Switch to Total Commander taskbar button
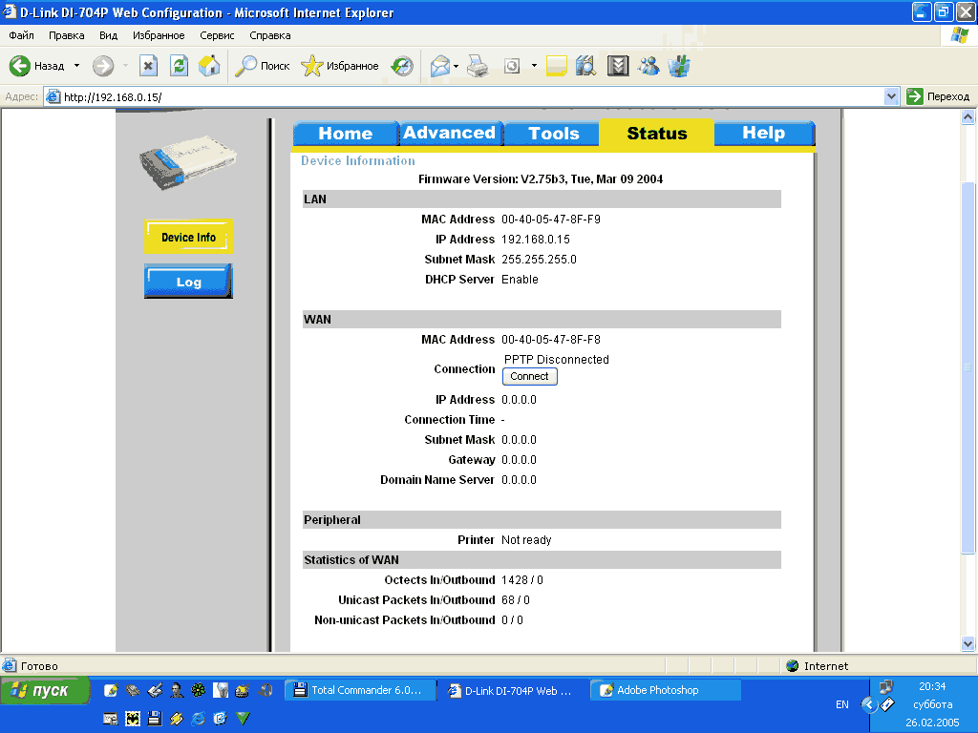Screen dimensions: 978x733 360,690
